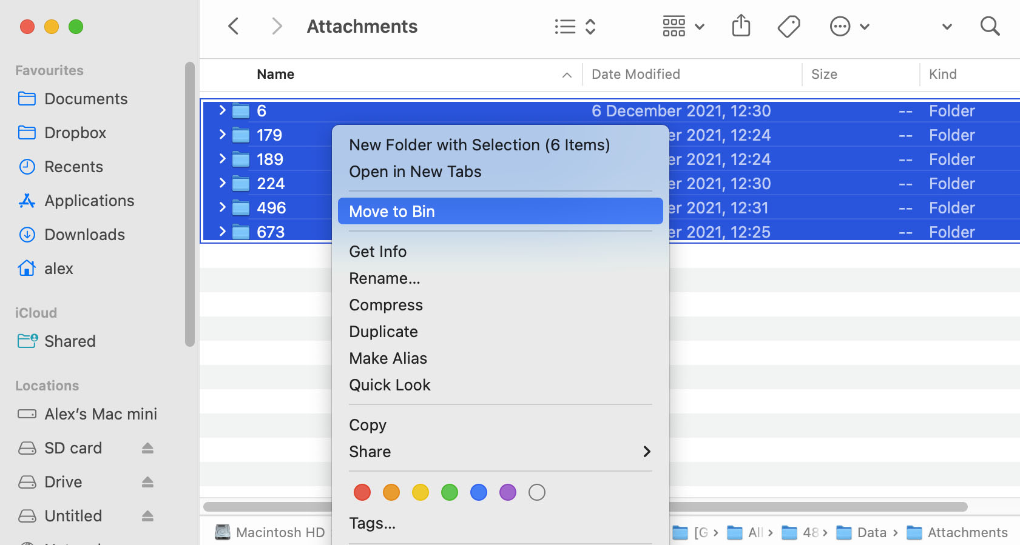Viewport: 1020px width, 545px height.
Task: Open the alex home folder
Action: (x=58, y=269)
